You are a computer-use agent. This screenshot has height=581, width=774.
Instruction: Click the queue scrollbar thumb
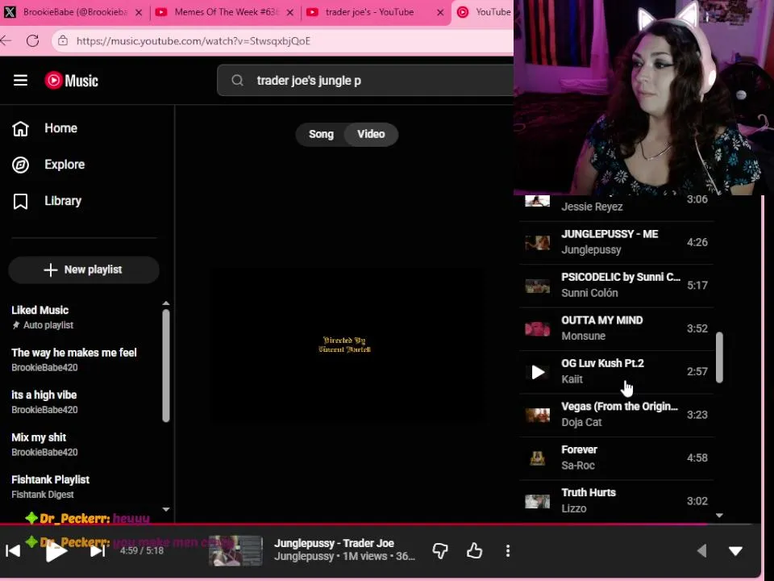tap(719, 357)
